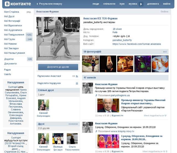
Task: Select Мої Фотографії in the sidebar
Action: point(12,21)
